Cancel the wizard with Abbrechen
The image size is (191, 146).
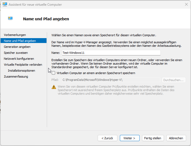(176, 138)
